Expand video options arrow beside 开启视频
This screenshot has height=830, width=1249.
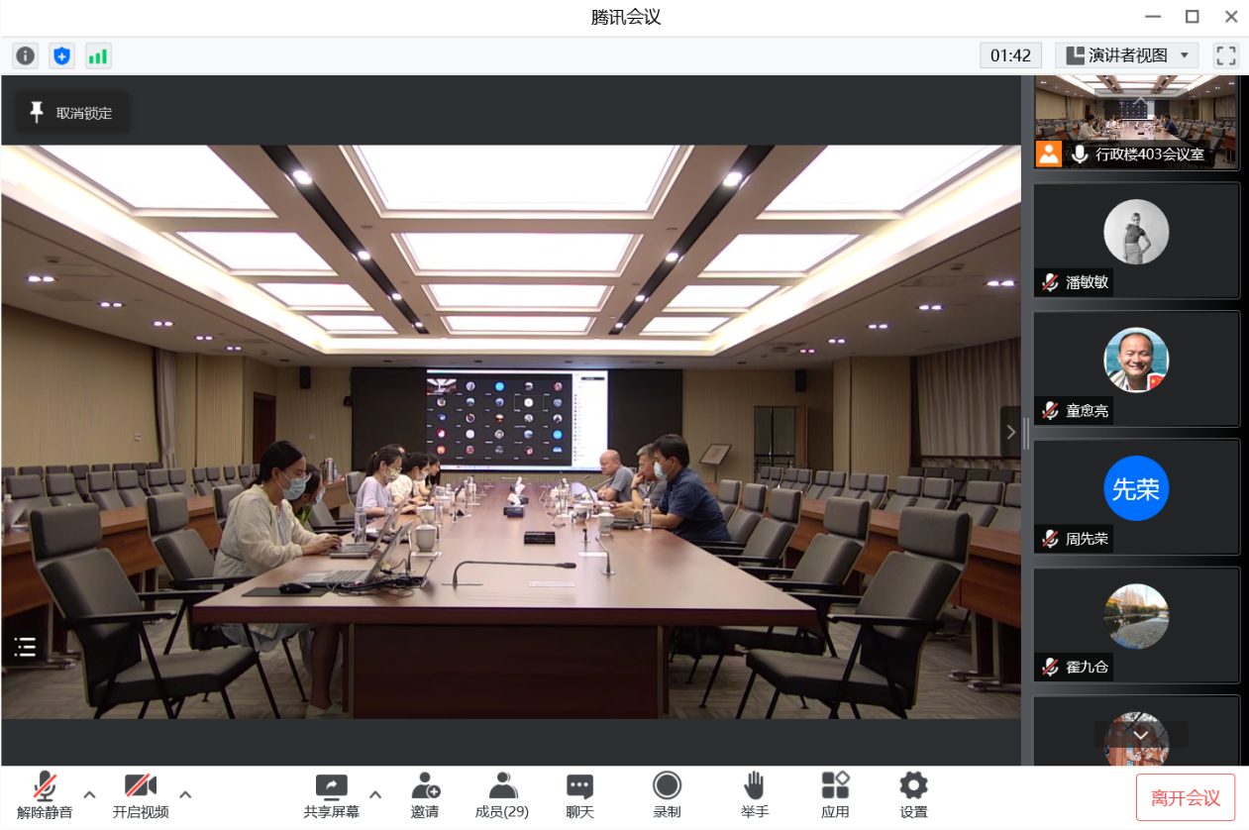[x=184, y=794]
